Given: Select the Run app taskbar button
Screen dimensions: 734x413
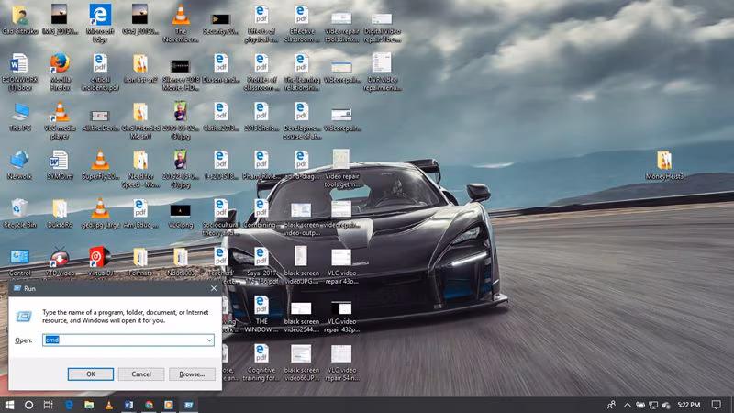Looking at the screenshot, I should click(189, 405).
